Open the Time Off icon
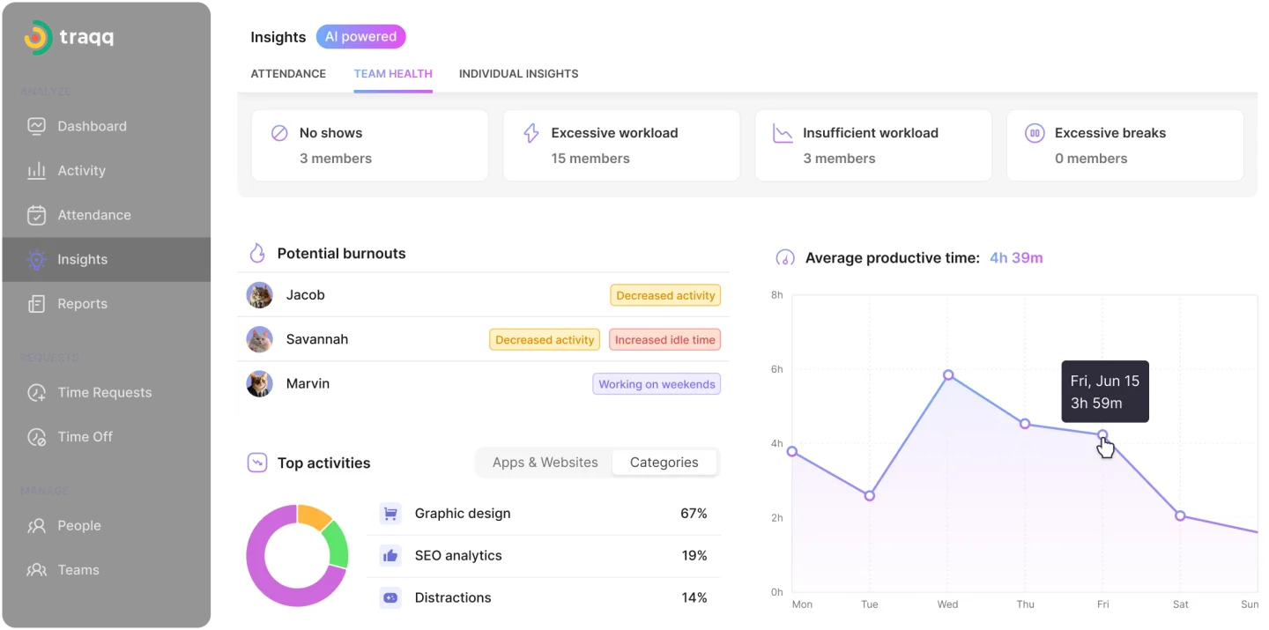This screenshot has width=1269, height=630. (x=36, y=437)
